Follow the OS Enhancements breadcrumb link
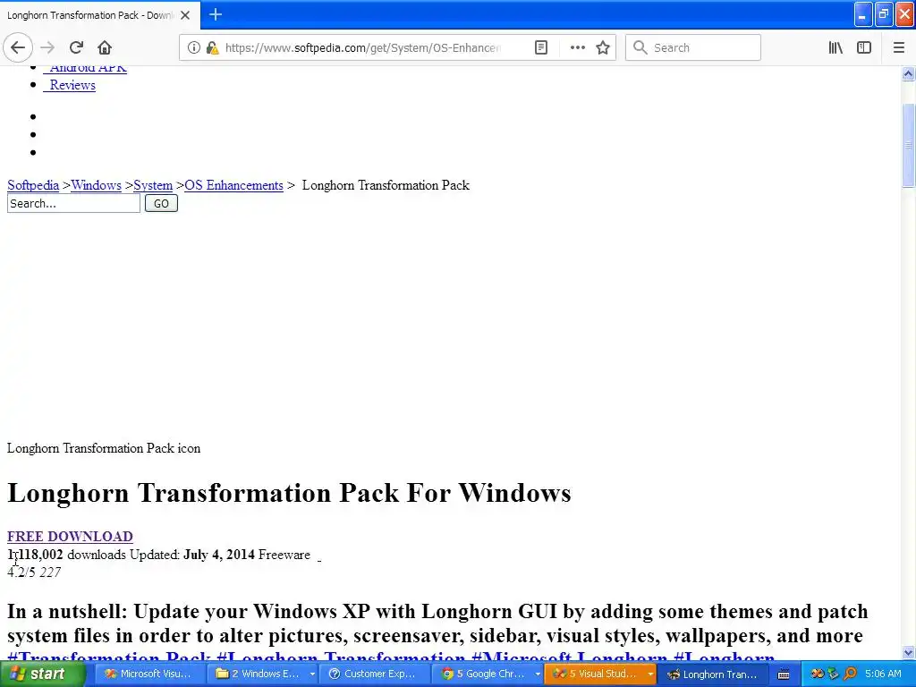 pos(233,185)
